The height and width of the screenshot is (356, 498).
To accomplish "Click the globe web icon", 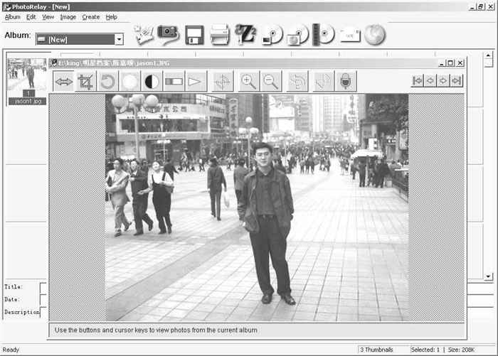I will click(375, 34).
